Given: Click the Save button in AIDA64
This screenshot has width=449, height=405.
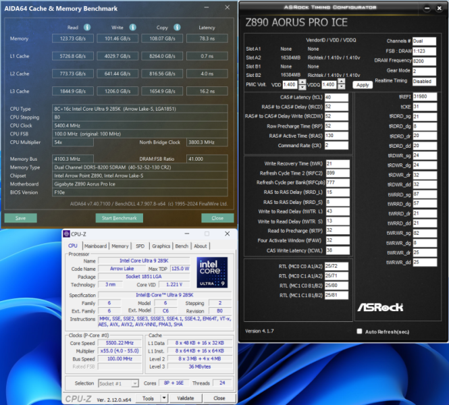Looking at the screenshot, I should tap(21, 218).
